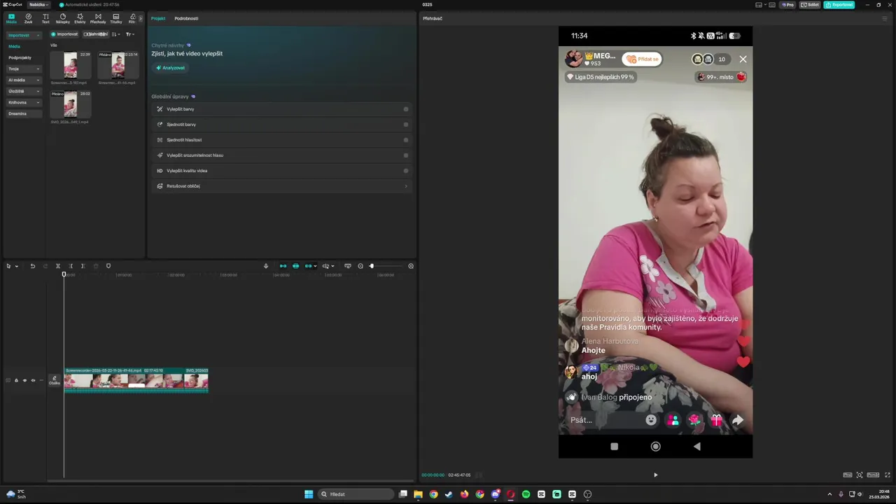Viewport: 896px width, 504px height.
Task: Click the player fullscreen icon
Action: point(888,475)
